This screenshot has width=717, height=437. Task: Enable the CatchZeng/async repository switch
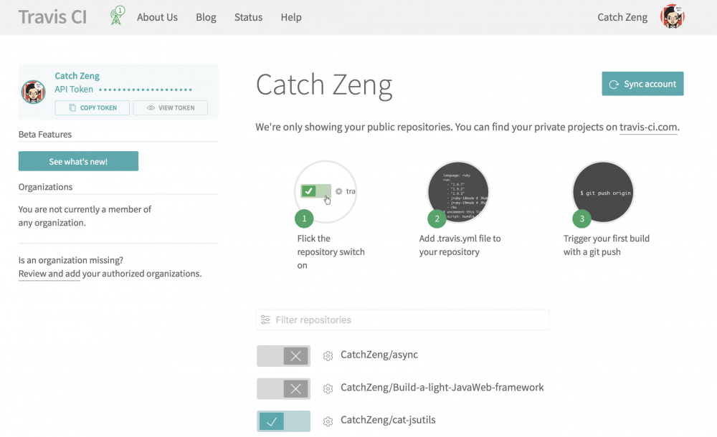tap(283, 356)
